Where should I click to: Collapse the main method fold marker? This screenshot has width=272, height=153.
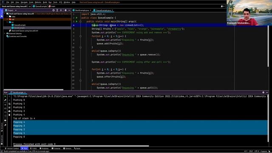(80, 22)
